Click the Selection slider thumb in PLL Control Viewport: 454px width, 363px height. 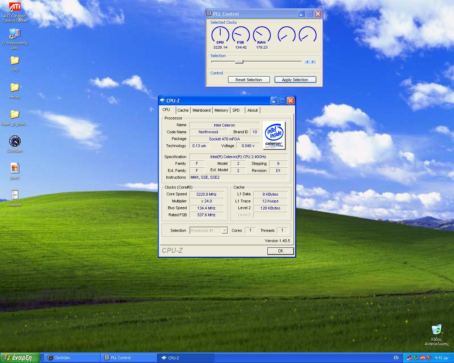239,62
